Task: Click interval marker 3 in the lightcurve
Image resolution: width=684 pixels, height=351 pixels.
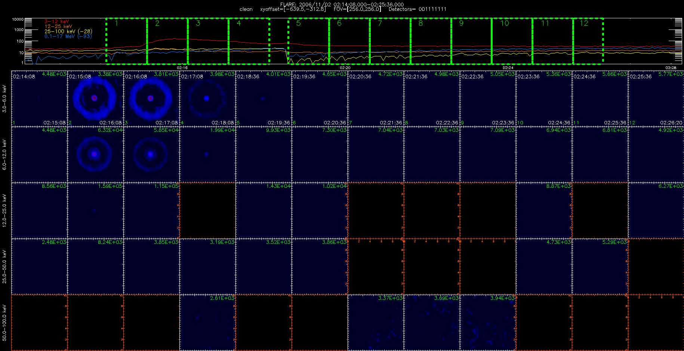Action: pos(198,24)
